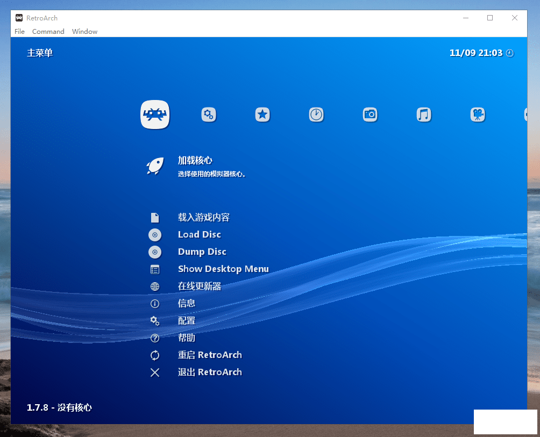
Task: Click the list icon beside Show Desktop Menu
Action: pyautogui.click(x=155, y=269)
